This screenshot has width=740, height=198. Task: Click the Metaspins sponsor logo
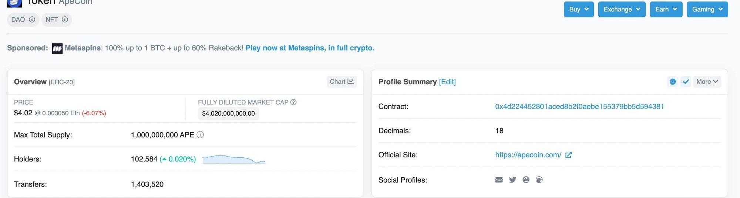click(x=57, y=48)
